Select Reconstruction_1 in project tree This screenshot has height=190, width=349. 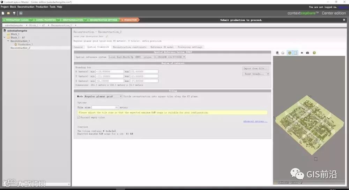(x=20, y=41)
